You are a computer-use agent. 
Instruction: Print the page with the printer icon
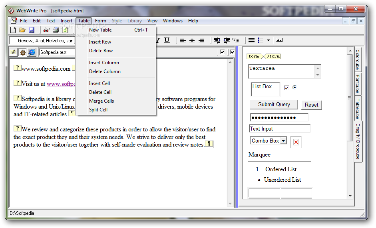(x=56, y=30)
